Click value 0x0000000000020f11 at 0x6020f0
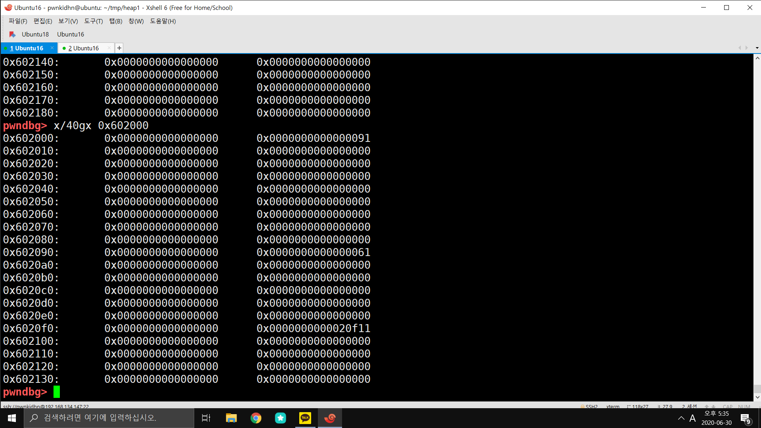 pyautogui.click(x=314, y=328)
